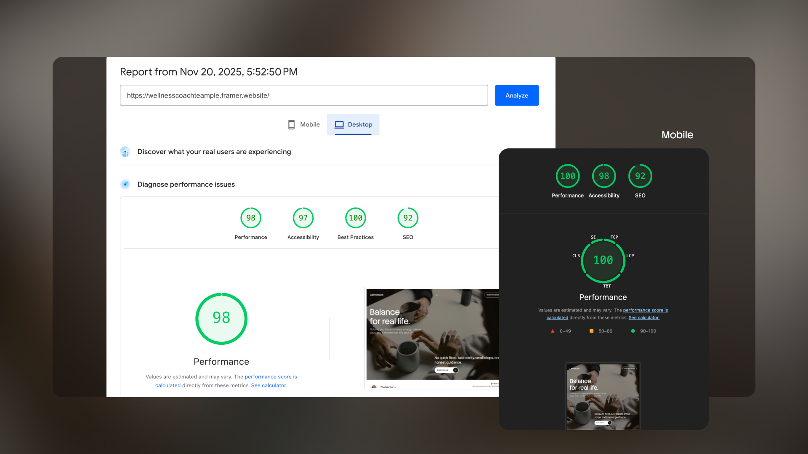The height and width of the screenshot is (454, 808).
Task: Click the mobile 92 SEO gauge
Action: pos(640,176)
